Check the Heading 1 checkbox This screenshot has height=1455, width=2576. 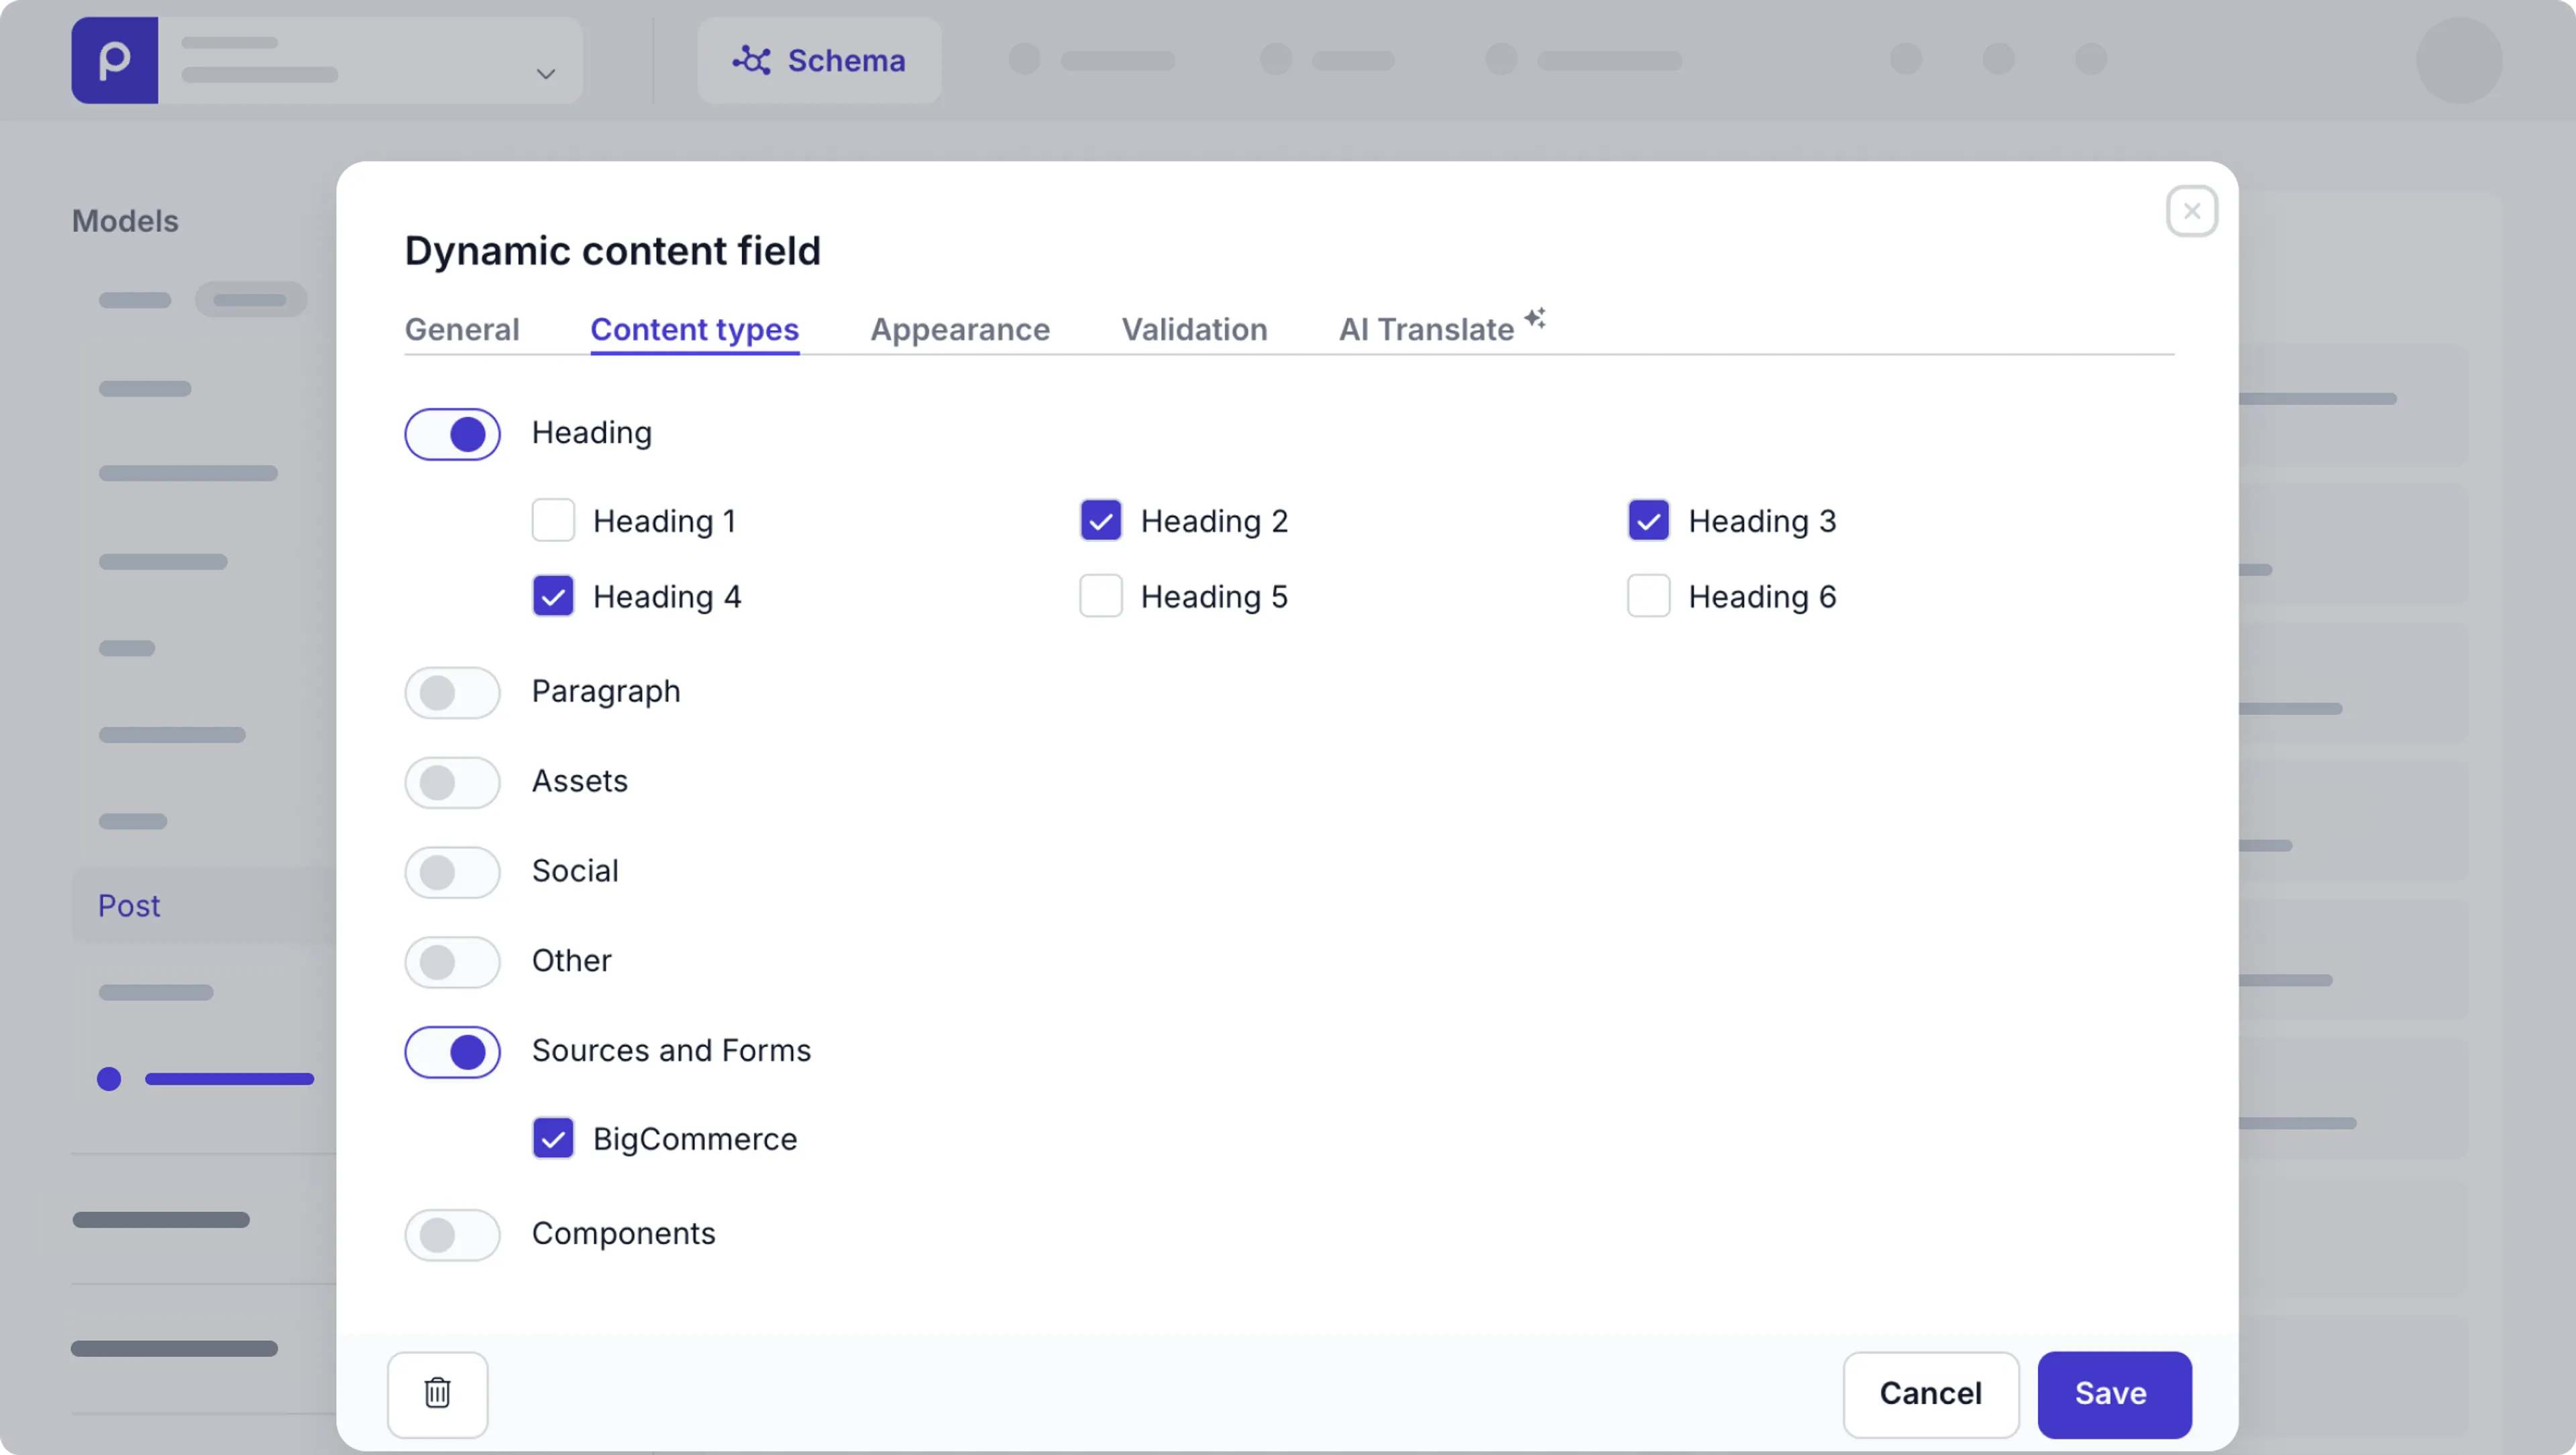(x=553, y=520)
